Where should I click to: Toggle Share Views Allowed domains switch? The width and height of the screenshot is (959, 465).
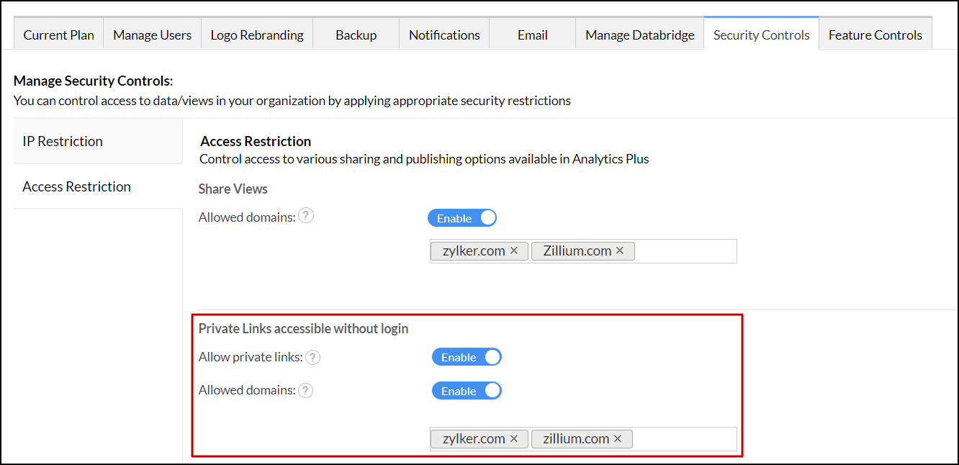(462, 218)
